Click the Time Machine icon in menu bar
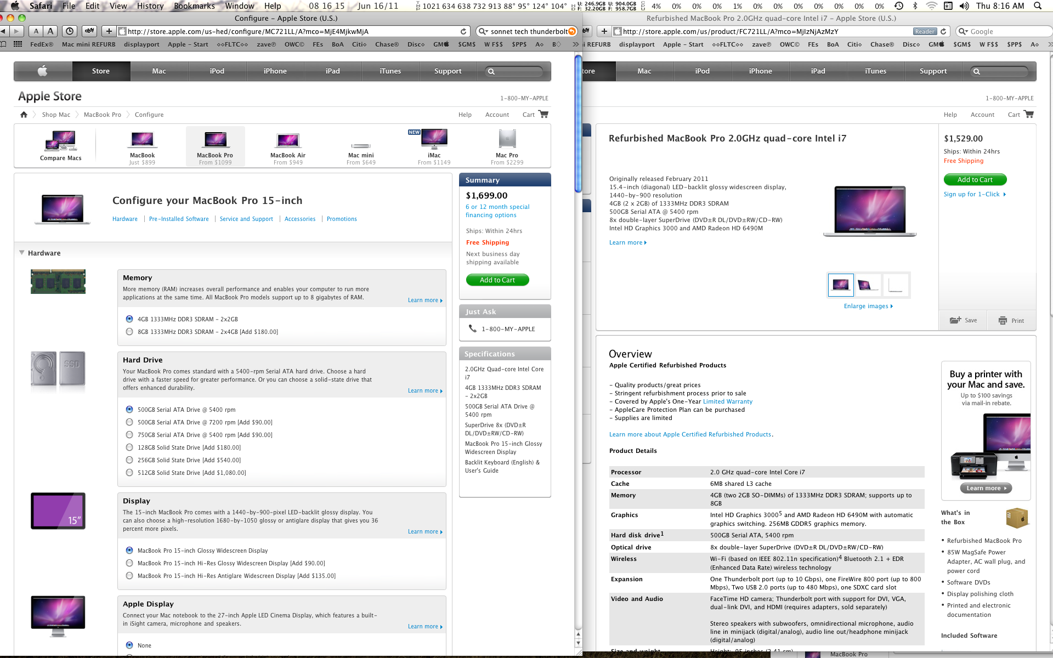 pyautogui.click(x=899, y=6)
